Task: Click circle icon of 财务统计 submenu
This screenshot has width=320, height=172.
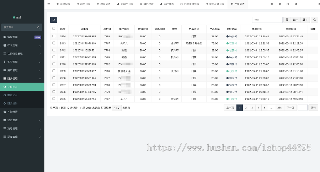Action: click(5, 103)
